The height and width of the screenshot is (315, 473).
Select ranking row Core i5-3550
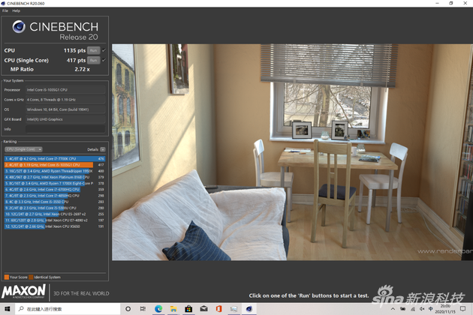click(55, 202)
